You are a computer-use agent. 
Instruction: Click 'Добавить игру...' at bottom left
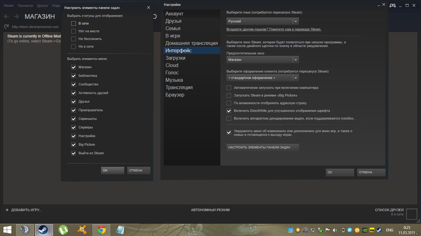click(26, 210)
